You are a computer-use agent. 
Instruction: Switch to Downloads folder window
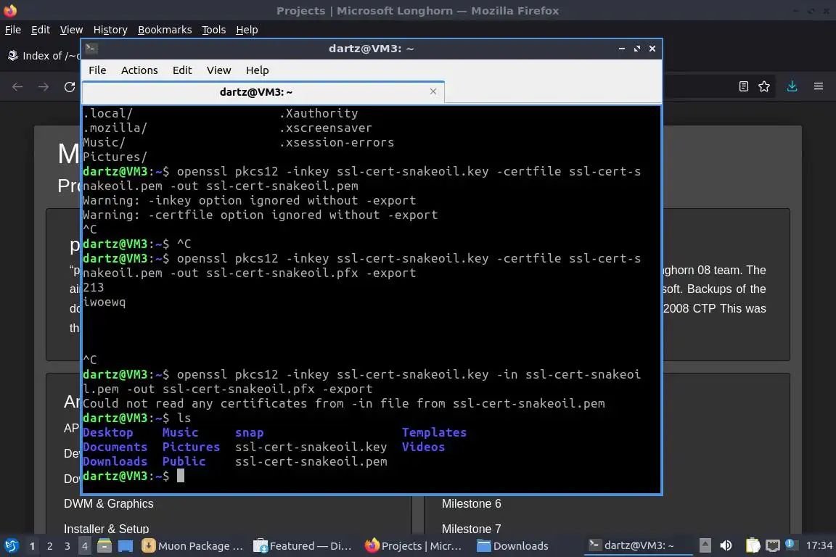pyautogui.click(x=513, y=546)
